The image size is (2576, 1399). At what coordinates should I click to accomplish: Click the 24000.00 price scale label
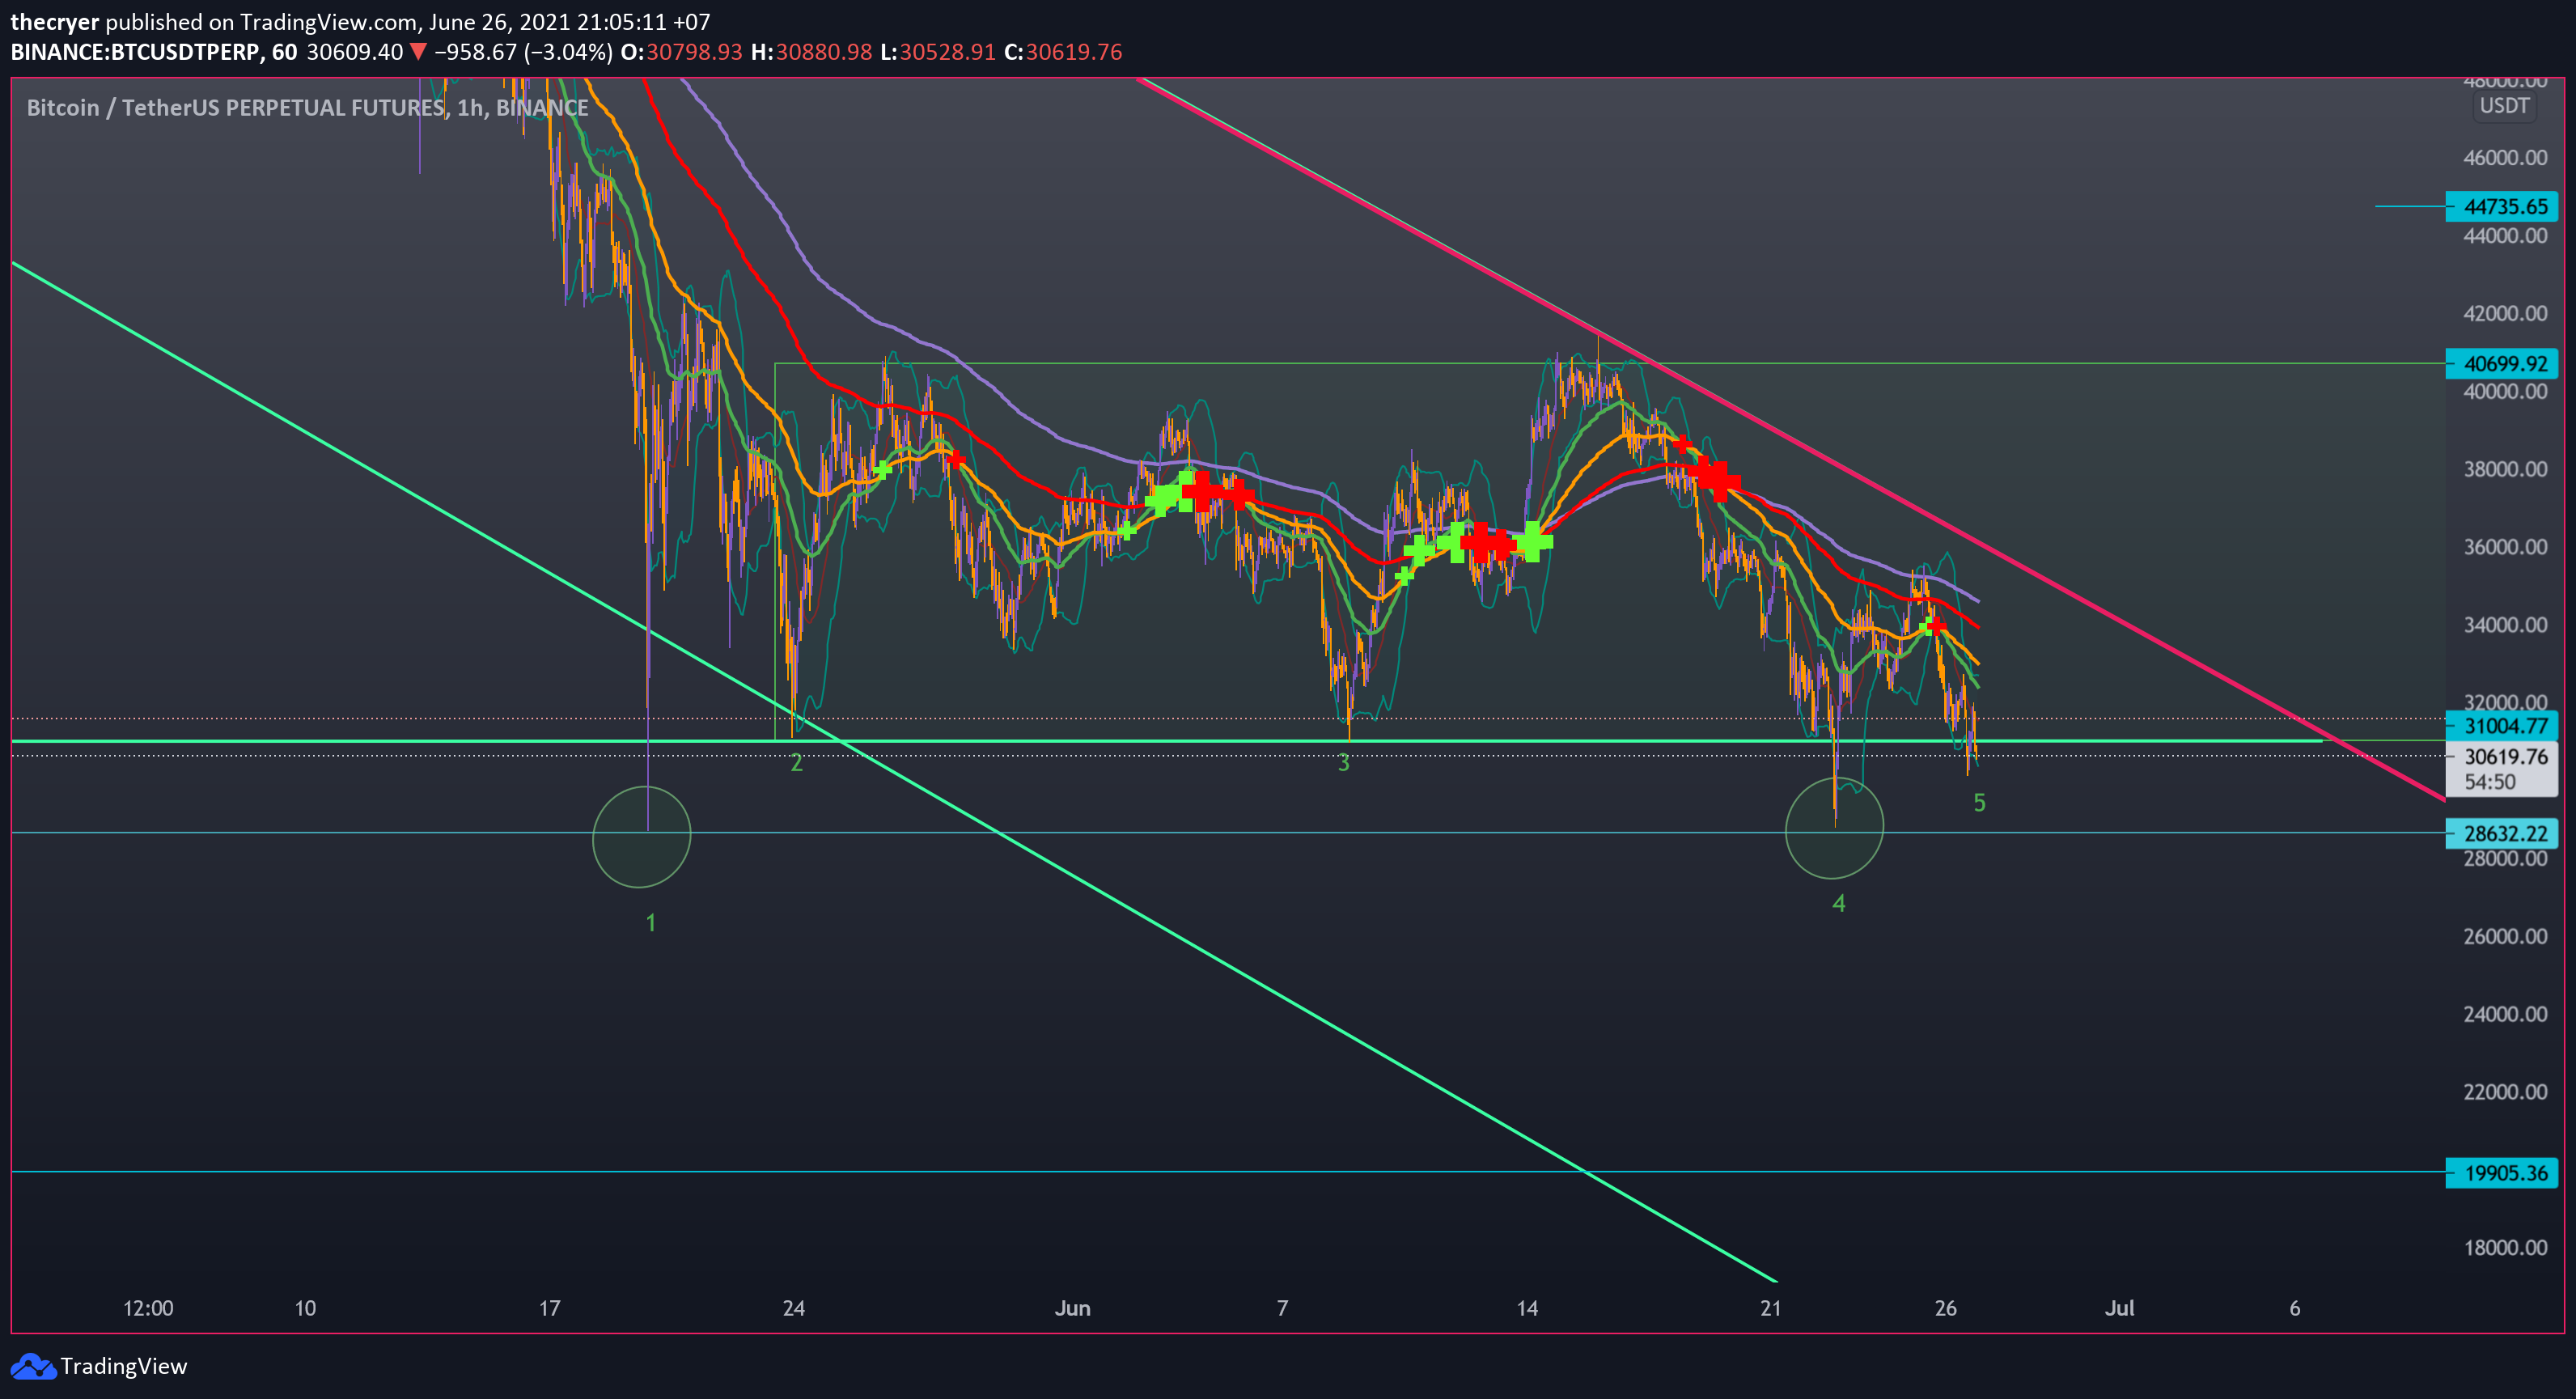[x=2505, y=1014]
